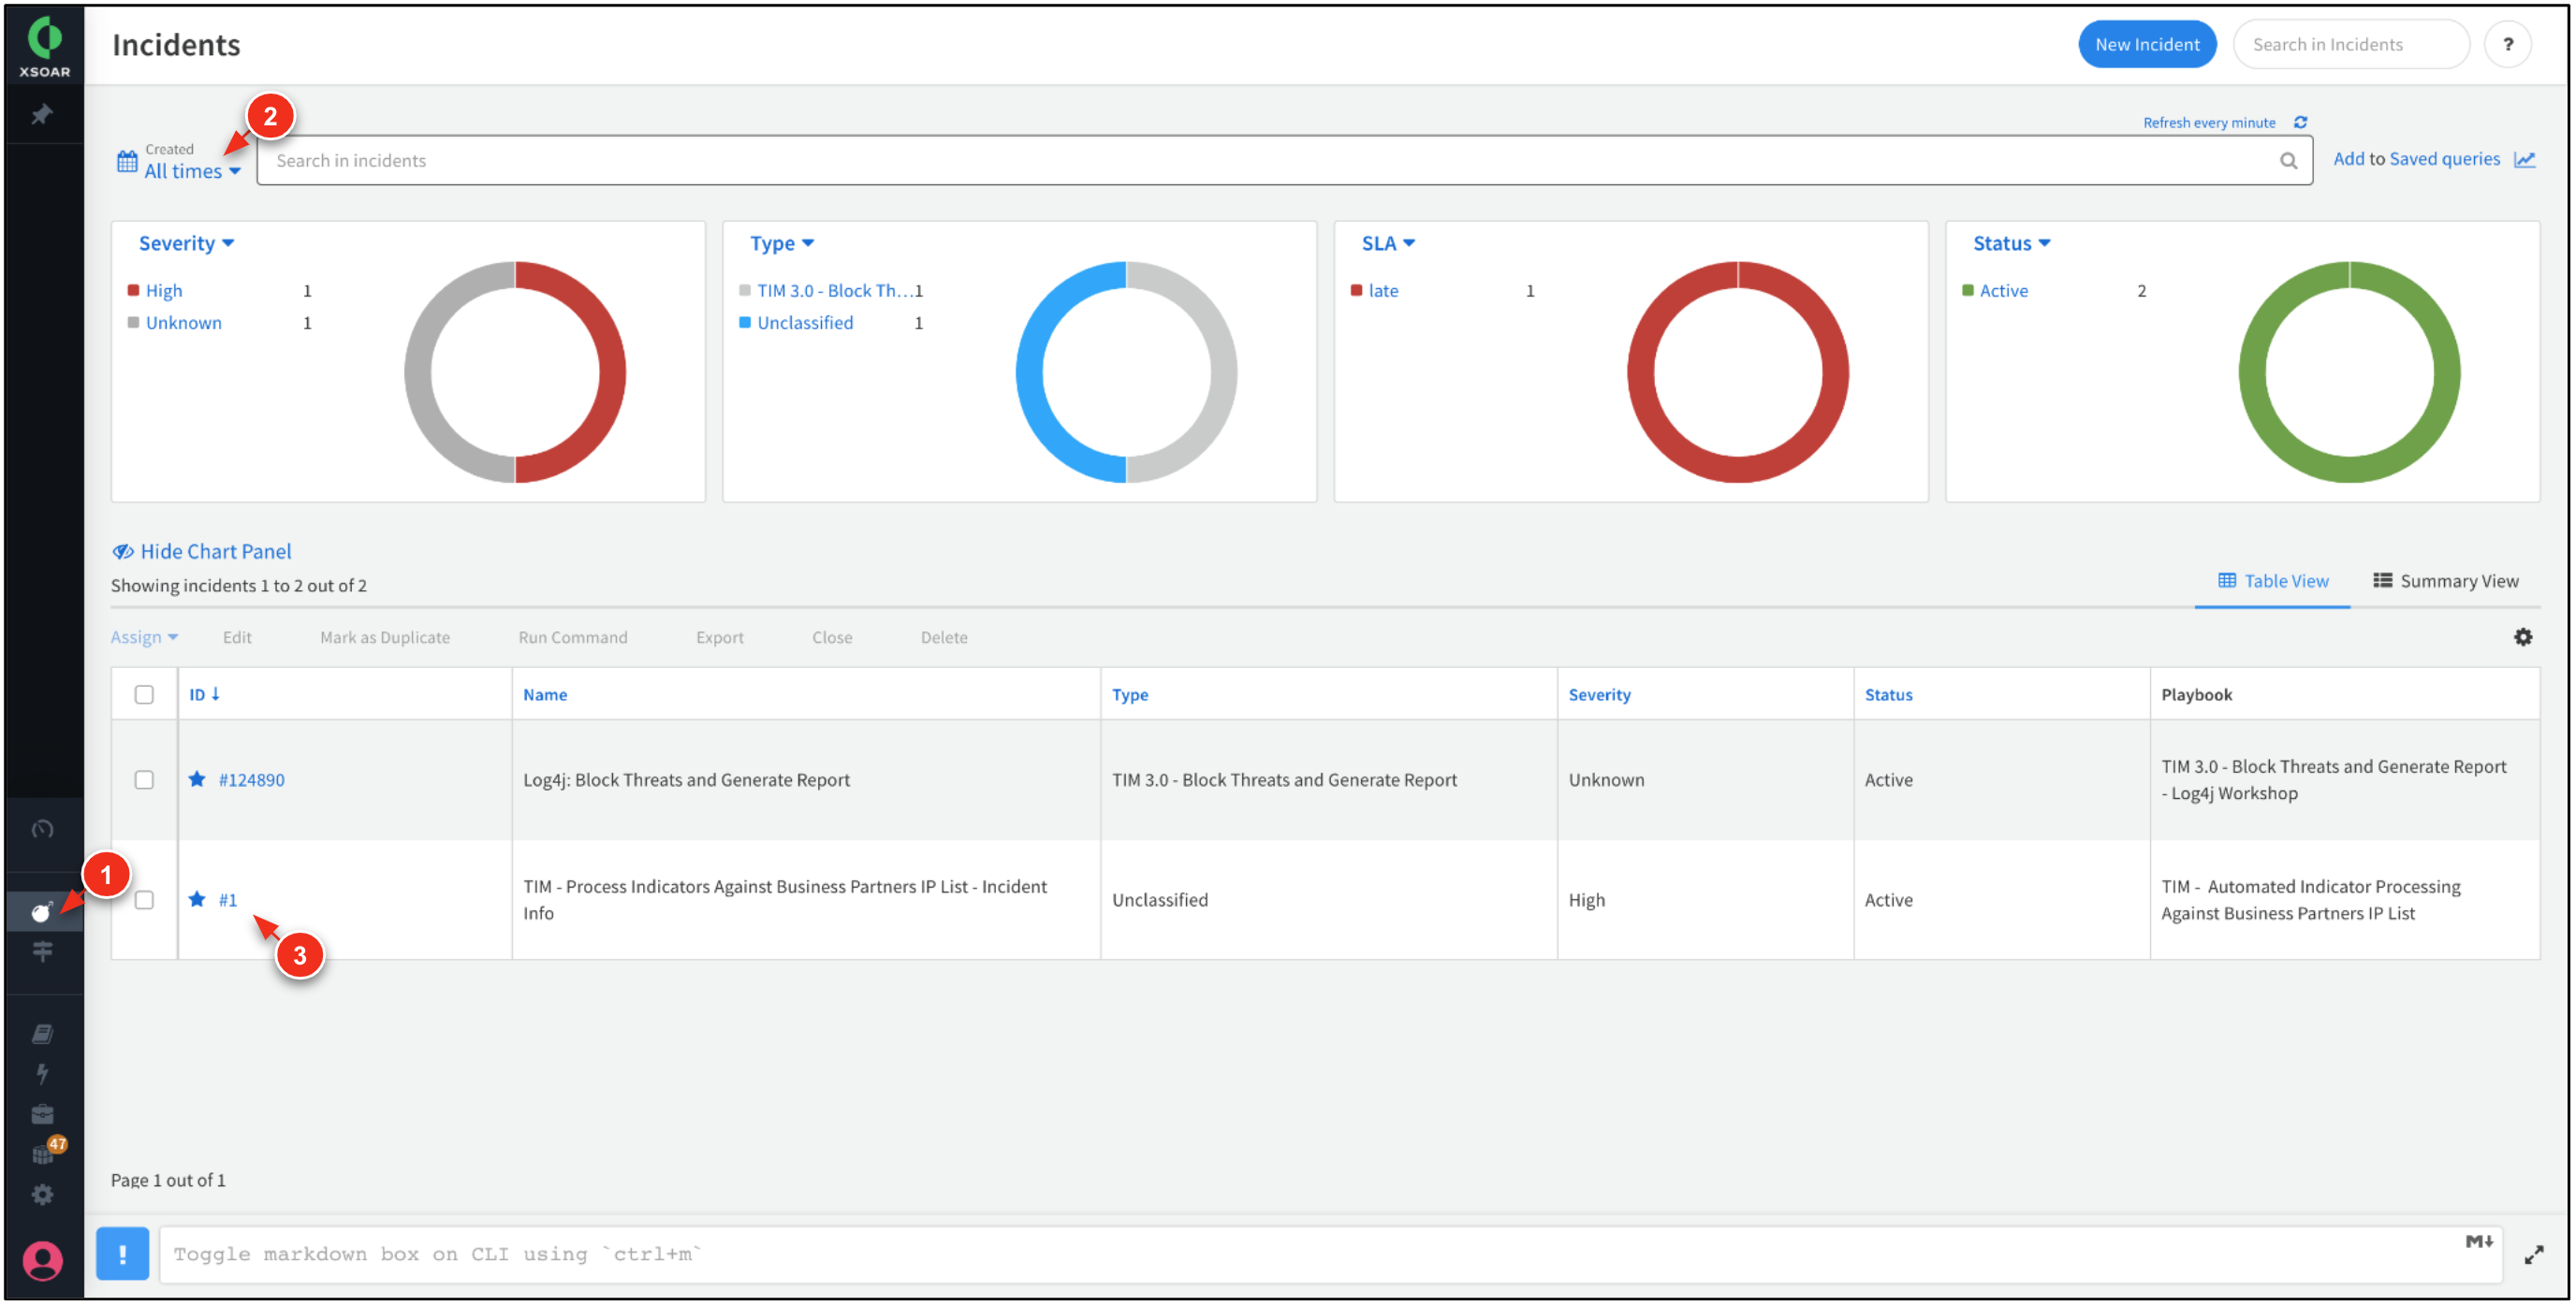
Task: Select the checkbox for incident #1
Action: point(144,899)
